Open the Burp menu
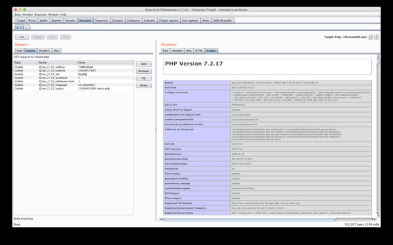Viewport: 393px width, 245px height. point(18,15)
